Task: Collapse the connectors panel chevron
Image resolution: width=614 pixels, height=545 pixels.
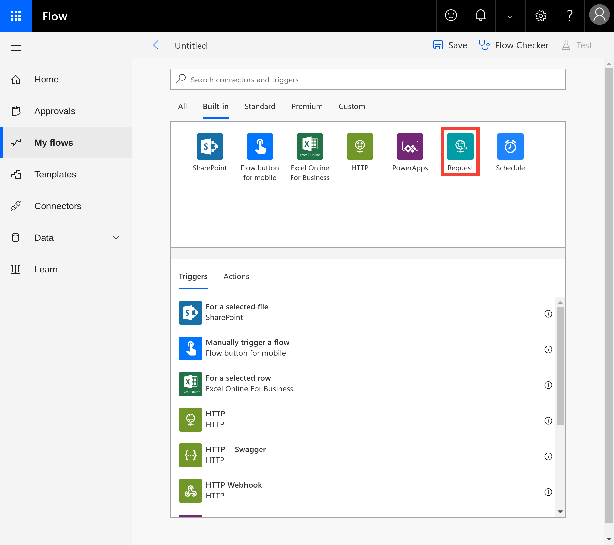Action: [368, 253]
